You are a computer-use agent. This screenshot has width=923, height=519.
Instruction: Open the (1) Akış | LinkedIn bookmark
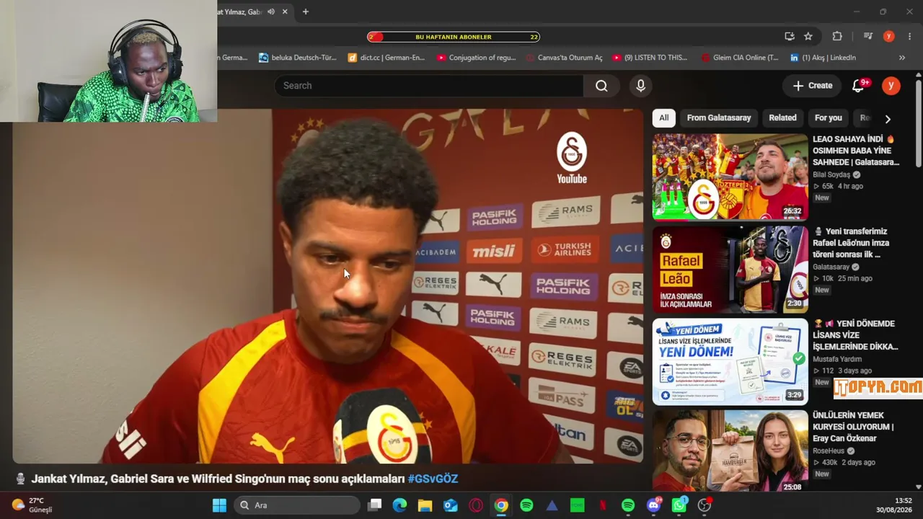823,58
